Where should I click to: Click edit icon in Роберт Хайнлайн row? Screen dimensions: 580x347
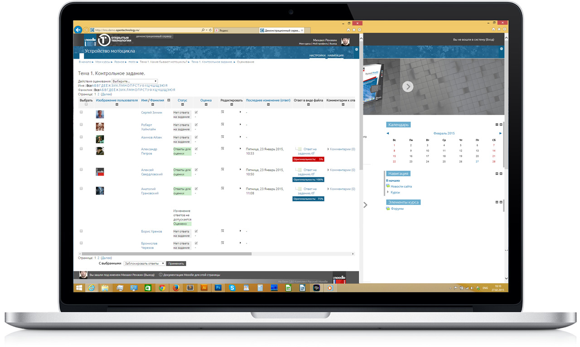click(x=222, y=124)
